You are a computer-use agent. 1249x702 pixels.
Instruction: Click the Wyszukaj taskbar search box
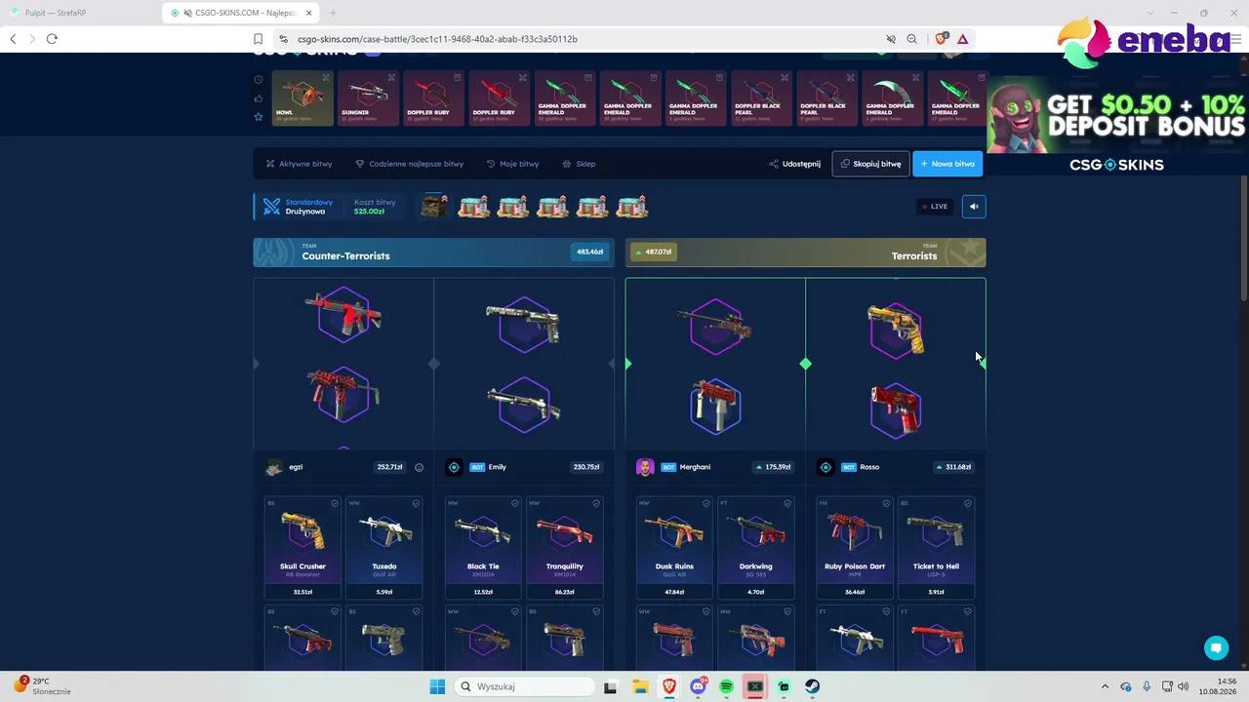point(526,686)
